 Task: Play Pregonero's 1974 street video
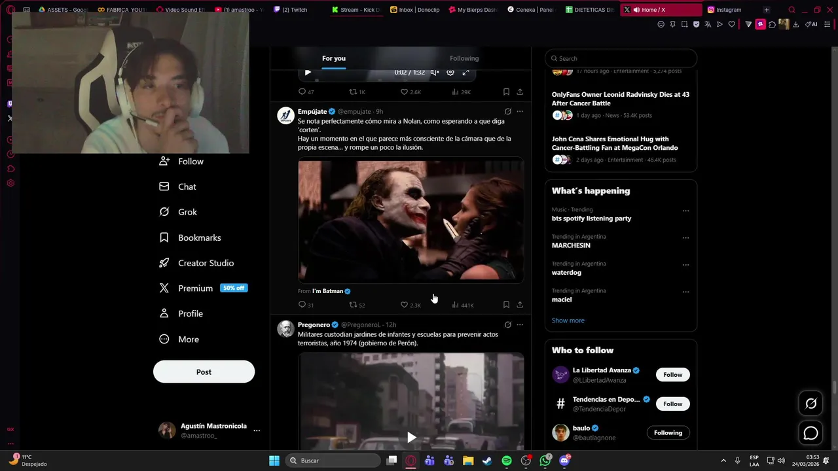(x=411, y=437)
